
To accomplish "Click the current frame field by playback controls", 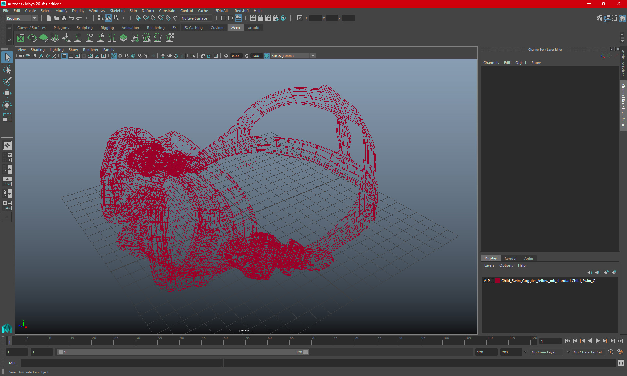I will point(550,341).
